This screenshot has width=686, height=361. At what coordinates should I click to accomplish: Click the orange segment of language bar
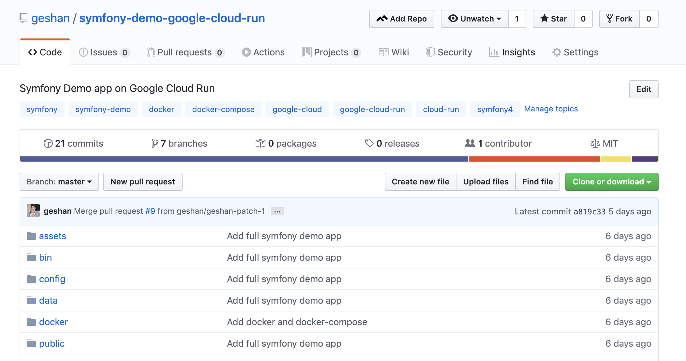pyautogui.click(x=534, y=159)
